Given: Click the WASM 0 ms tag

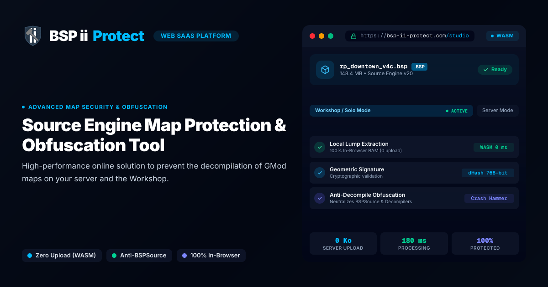Looking at the screenshot, I should 494,147.
